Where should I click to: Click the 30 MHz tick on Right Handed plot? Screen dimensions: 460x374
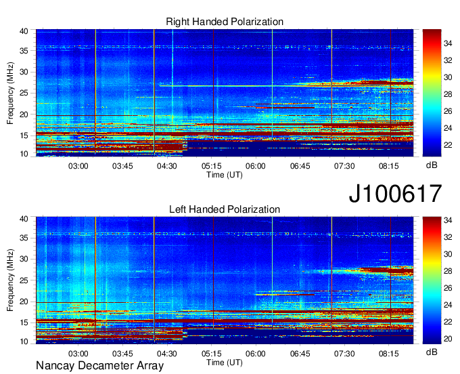pyautogui.click(x=24, y=72)
